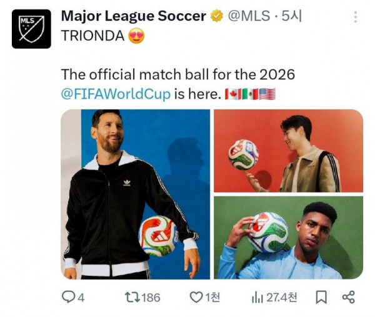Click the tweet text about the official match ball
The width and height of the screenshot is (375, 317).
point(177,75)
